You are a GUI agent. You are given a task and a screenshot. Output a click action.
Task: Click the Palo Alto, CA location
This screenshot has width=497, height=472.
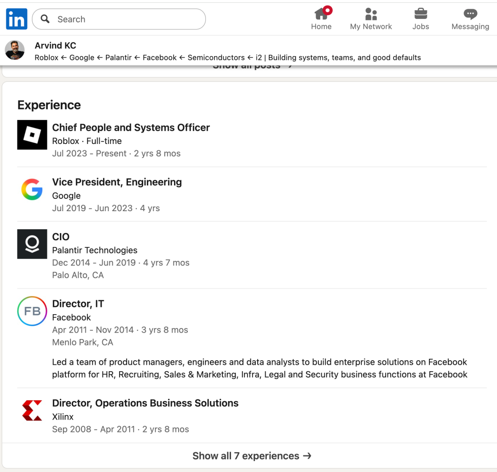[78, 275]
